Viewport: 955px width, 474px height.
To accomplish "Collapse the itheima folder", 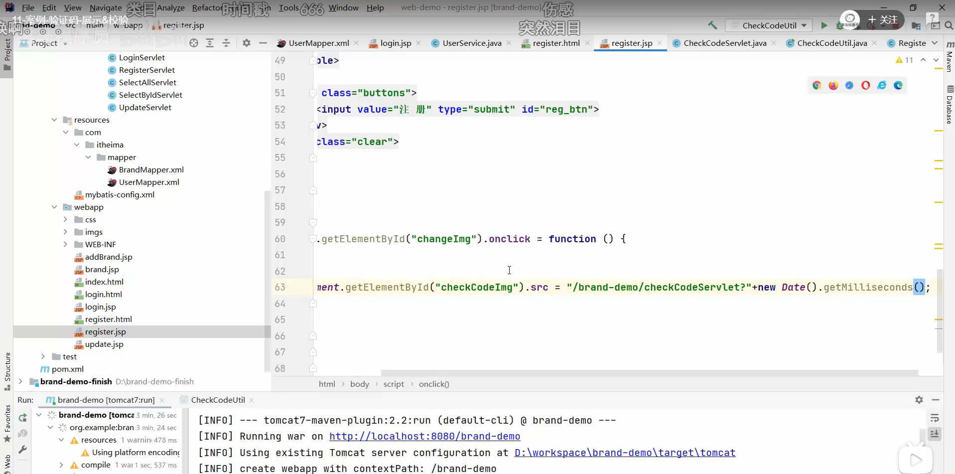I will coord(77,145).
